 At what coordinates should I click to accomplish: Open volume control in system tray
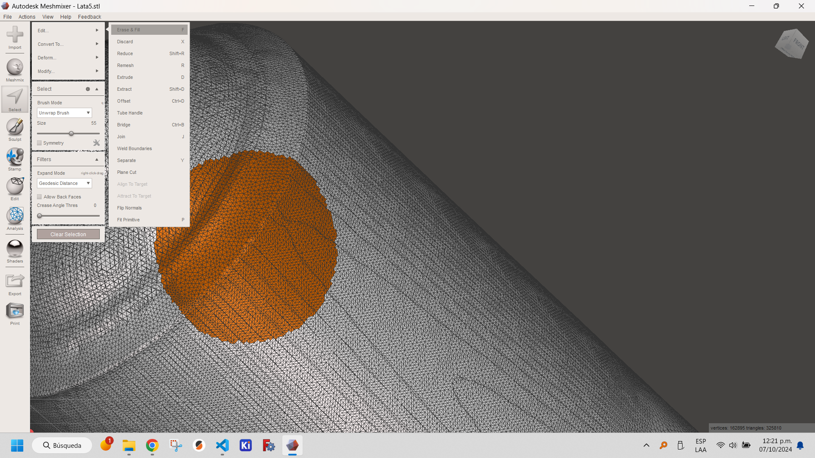pyautogui.click(x=733, y=445)
